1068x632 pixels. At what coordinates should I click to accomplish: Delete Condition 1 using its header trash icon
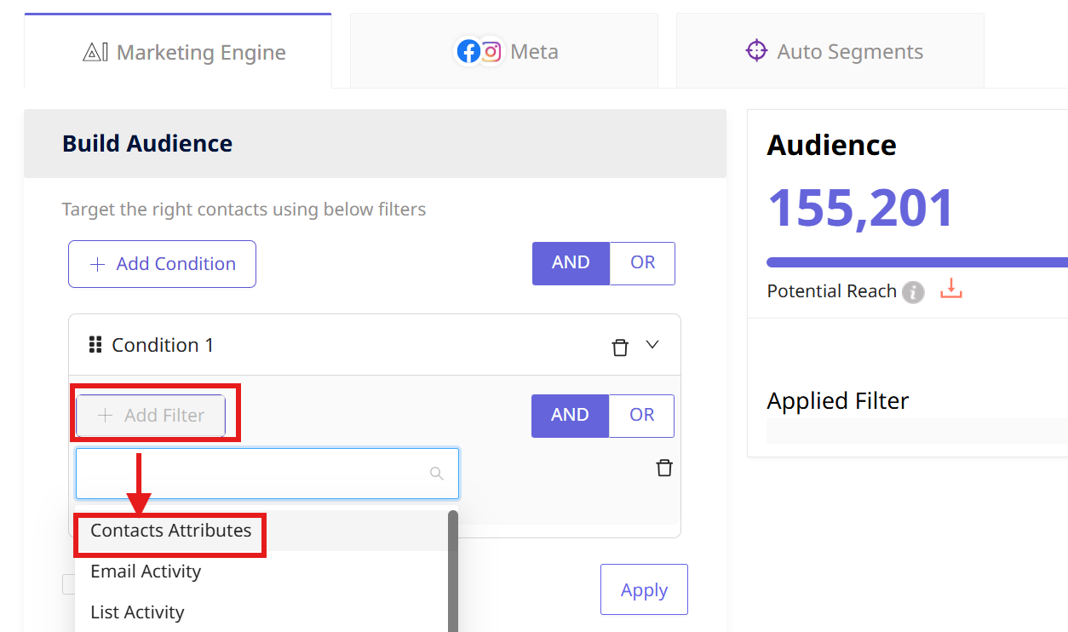click(x=620, y=347)
